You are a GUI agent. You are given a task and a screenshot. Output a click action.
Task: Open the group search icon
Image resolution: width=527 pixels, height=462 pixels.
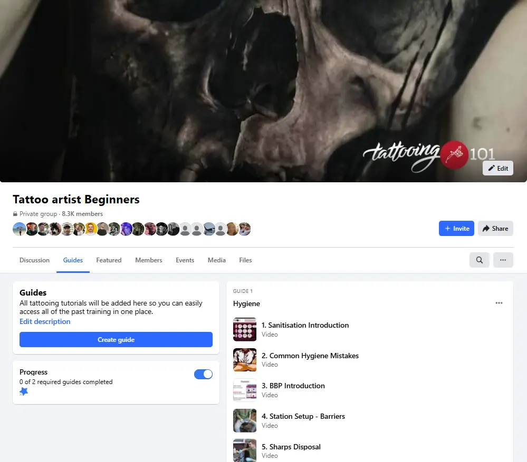pyautogui.click(x=479, y=260)
